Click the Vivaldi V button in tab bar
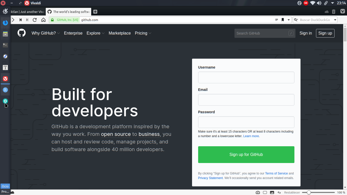The height and width of the screenshot is (195, 347). point(342,11)
